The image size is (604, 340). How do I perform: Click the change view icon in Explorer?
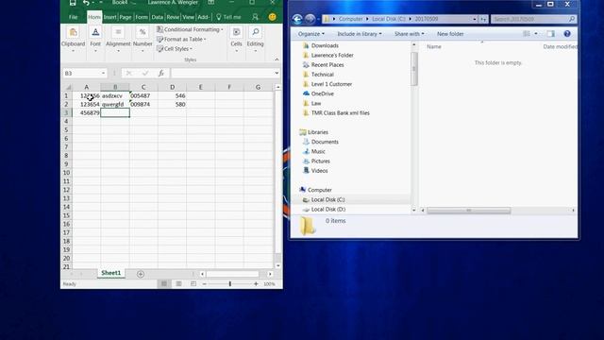[527, 34]
